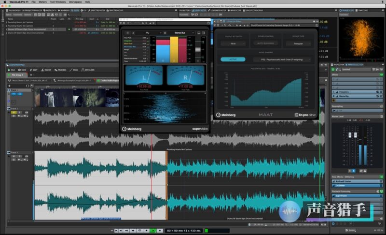Open the Tool Windows menu
Screen dimensions: 386x235
(58, 2)
